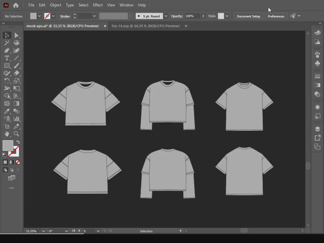
Task: Select the Column Graph tool
Action: pos(16,119)
